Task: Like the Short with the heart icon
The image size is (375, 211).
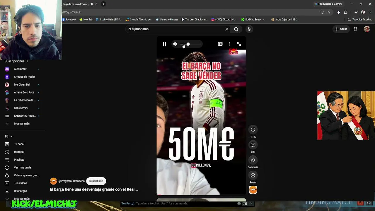Action: 253,130
